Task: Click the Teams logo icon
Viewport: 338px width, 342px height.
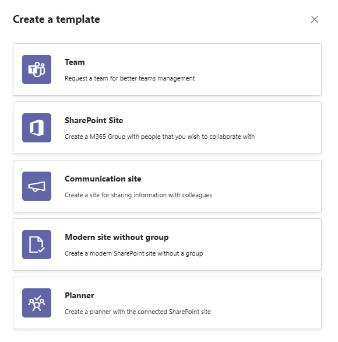Action: (x=37, y=69)
